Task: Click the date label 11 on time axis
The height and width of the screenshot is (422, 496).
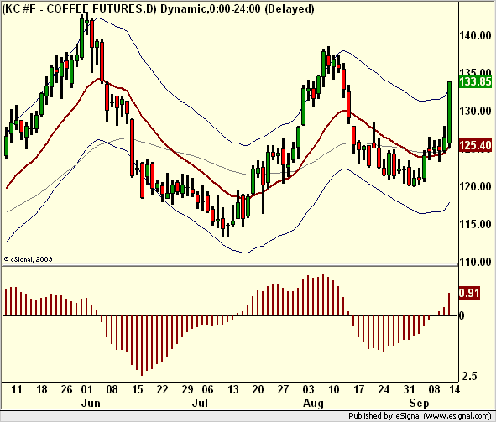Action: point(17,389)
